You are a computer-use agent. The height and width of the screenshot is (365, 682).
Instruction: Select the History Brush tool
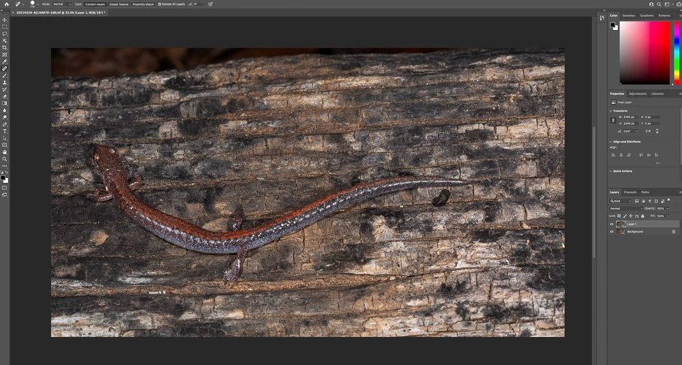(5, 89)
